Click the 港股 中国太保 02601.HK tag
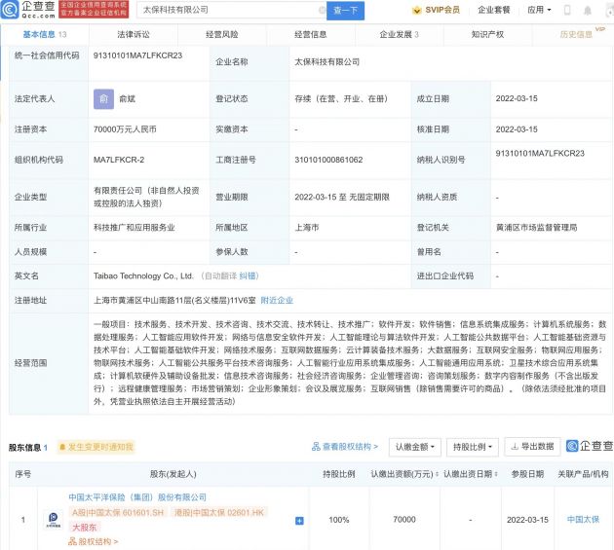This screenshot has height=550, width=614. click(x=219, y=512)
